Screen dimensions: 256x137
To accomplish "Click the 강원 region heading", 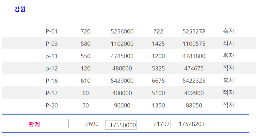I will 20,9.
